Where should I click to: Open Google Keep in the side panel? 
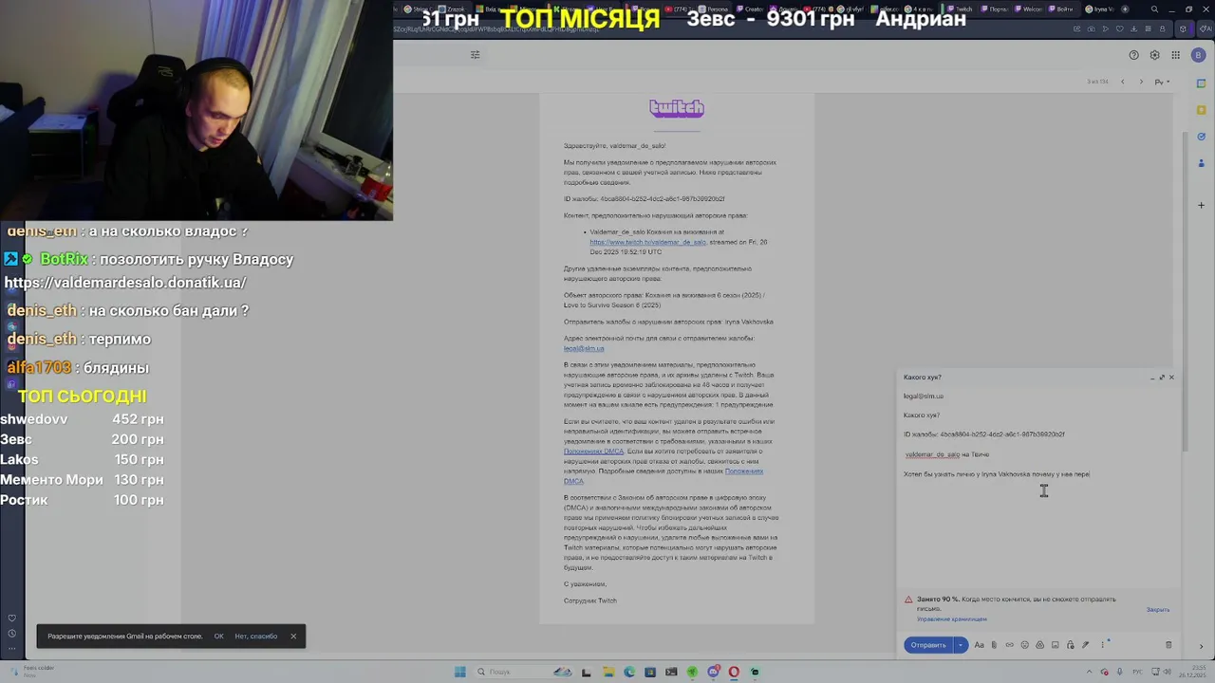click(1201, 110)
